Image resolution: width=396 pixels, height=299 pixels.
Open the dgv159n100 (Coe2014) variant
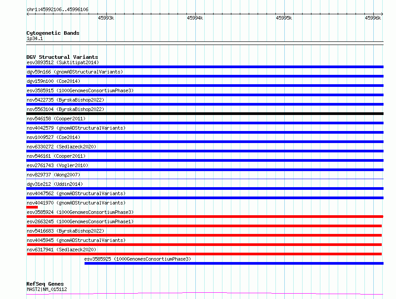pyautogui.click(x=53, y=81)
